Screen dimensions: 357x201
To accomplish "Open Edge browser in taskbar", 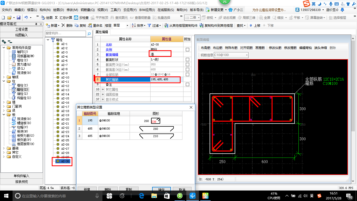I will (x=142, y=196).
